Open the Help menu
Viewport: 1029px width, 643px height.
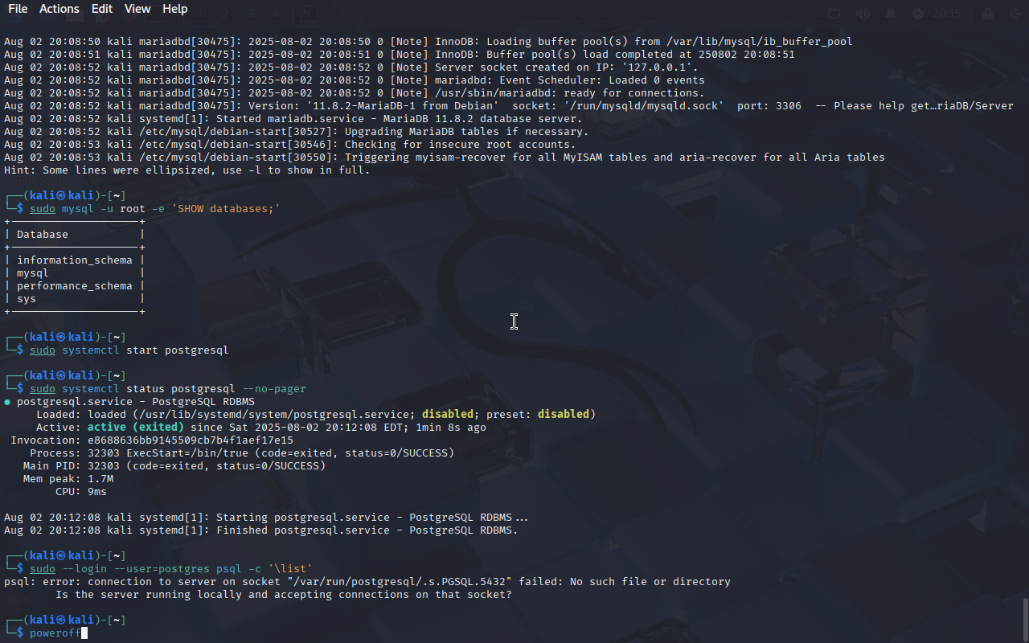[175, 9]
